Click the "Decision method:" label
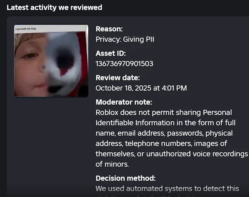 tap(125, 178)
